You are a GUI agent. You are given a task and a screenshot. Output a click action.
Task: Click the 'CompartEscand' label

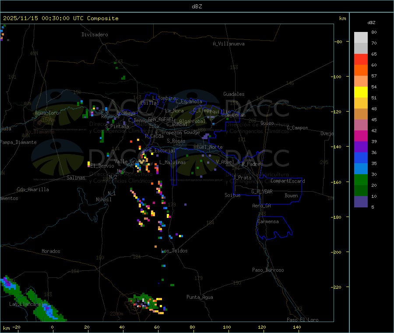pos(288,181)
